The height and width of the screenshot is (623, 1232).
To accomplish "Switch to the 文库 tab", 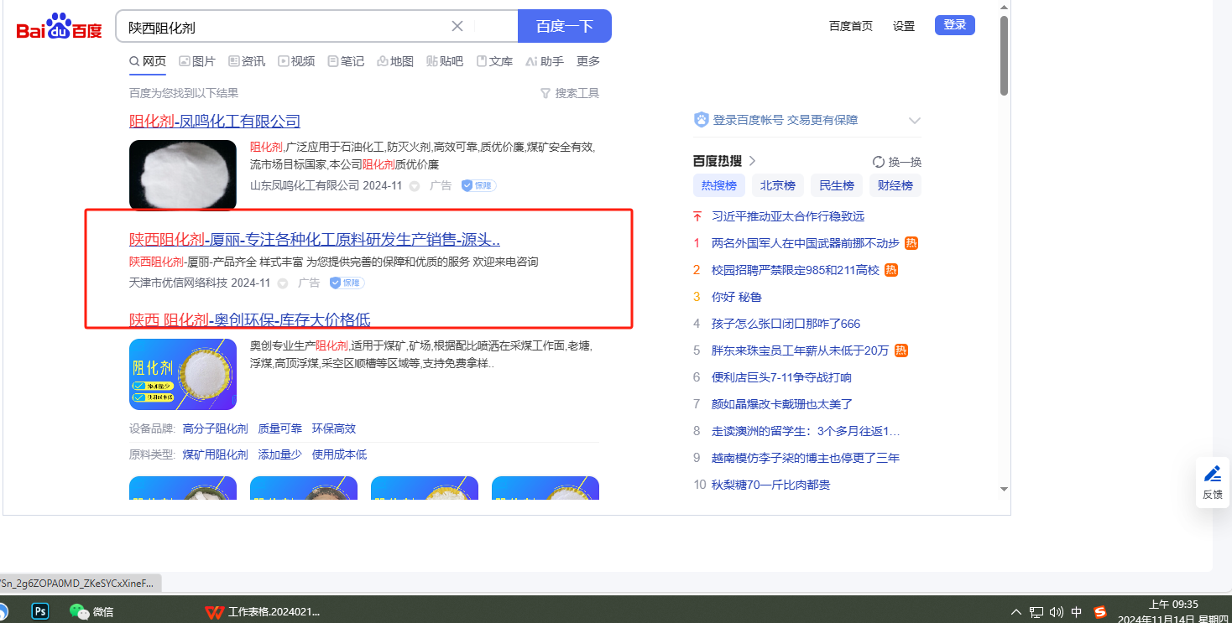I will 494,61.
